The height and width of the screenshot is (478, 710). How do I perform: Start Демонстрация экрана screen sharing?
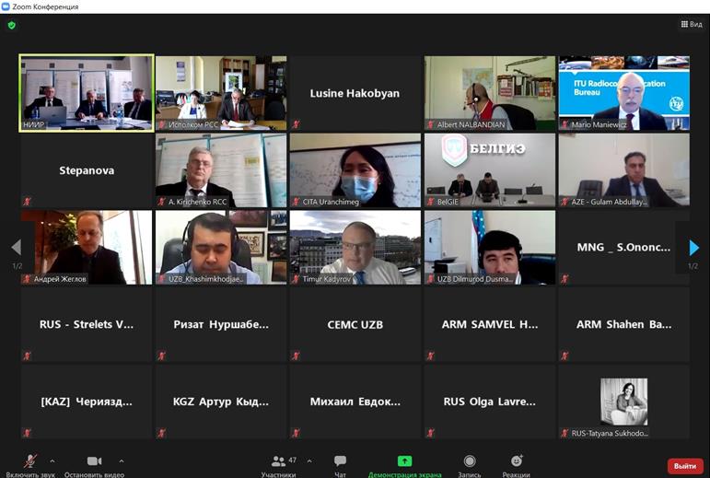(x=404, y=466)
